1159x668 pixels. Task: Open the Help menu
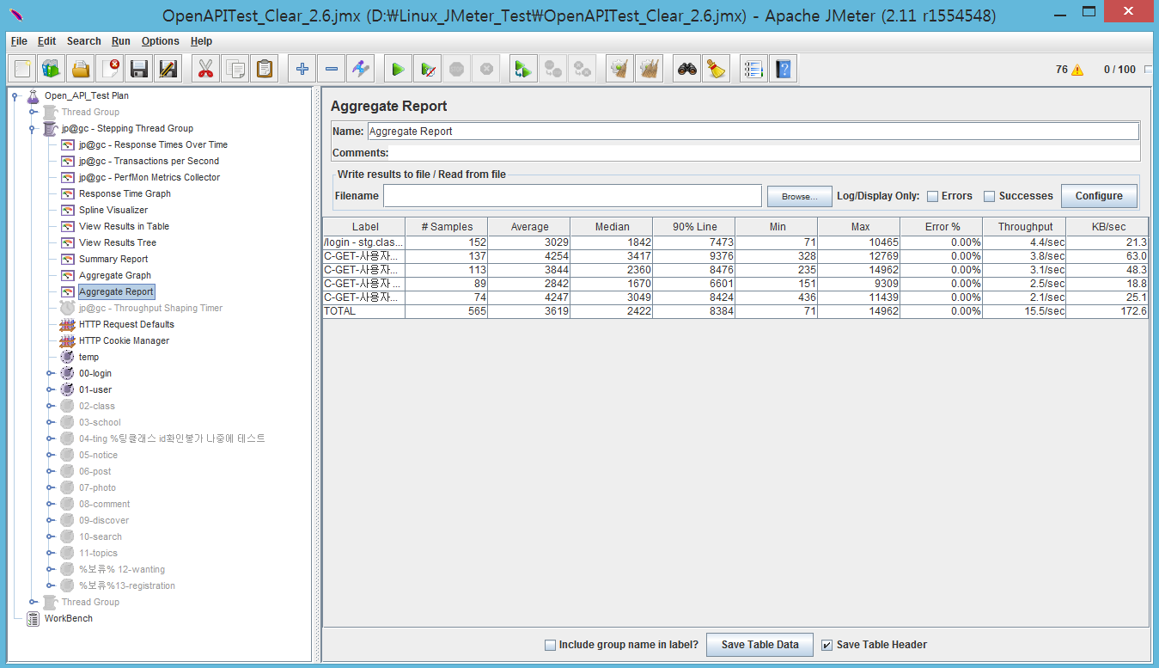click(x=201, y=41)
